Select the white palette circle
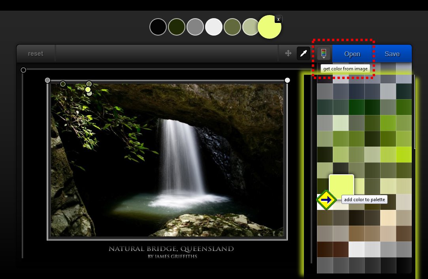 pos(214,27)
